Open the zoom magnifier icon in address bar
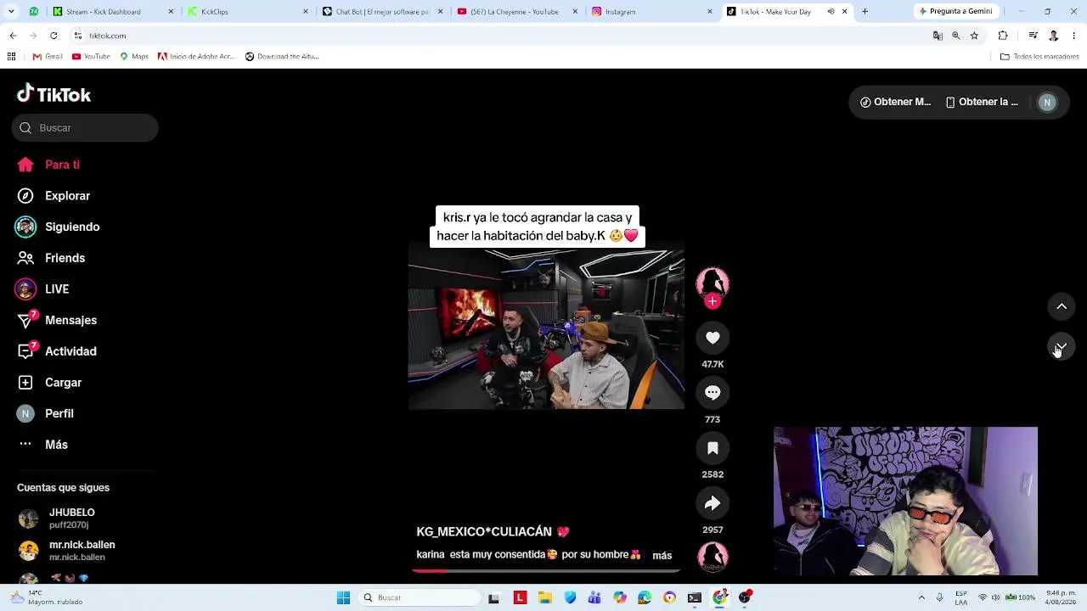 coord(956,36)
